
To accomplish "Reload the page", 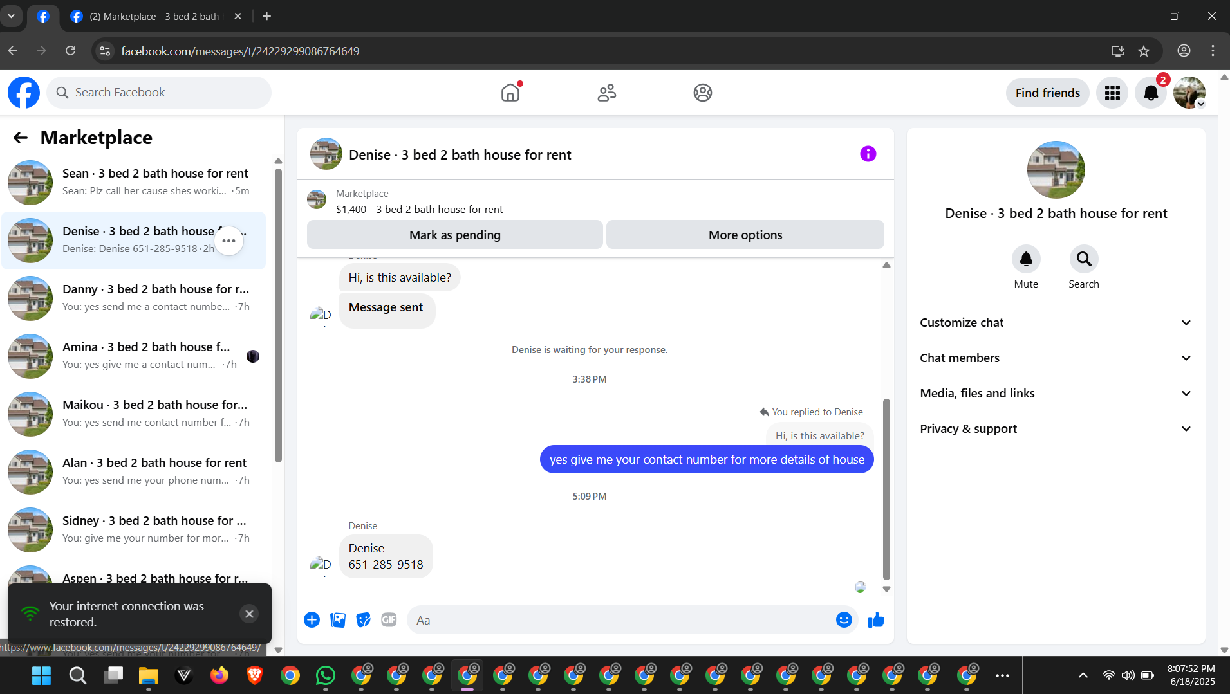I will point(71,51).
